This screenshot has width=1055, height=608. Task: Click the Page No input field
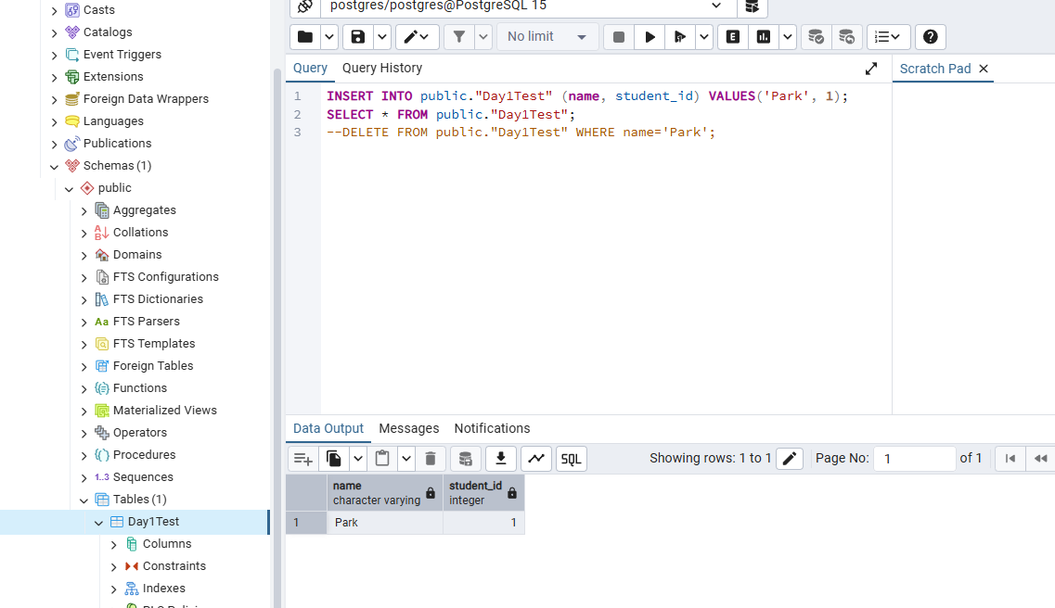click(x=914, y=459)
